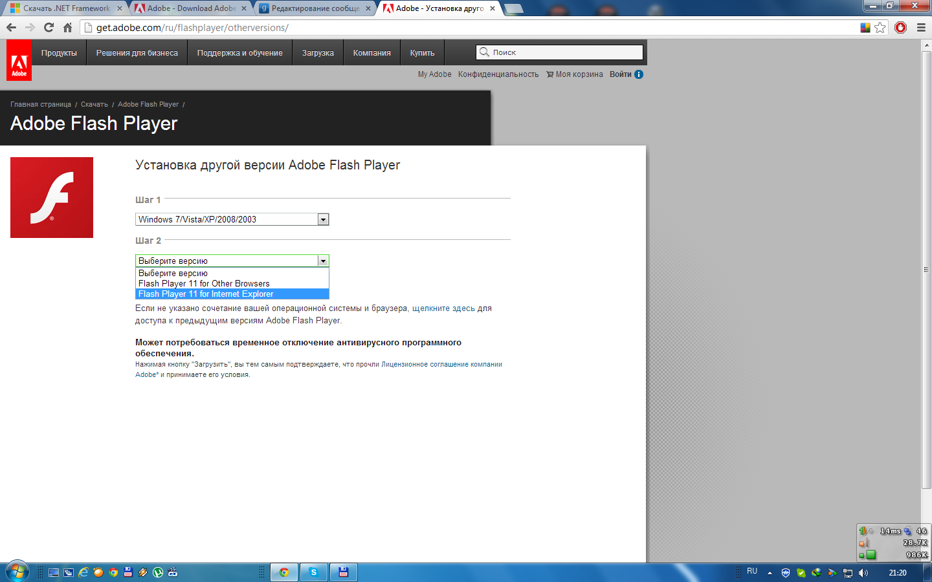Close the Adobe - Установка другой tab
The image size is (932, 582).
(493, 8)
